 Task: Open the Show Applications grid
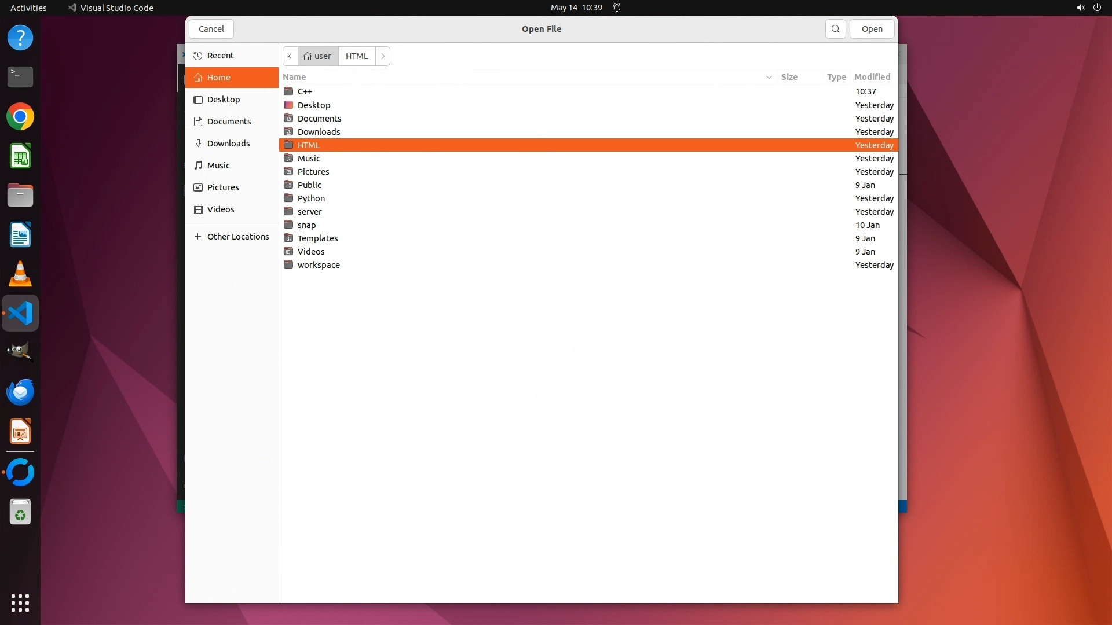pos(20,602)
